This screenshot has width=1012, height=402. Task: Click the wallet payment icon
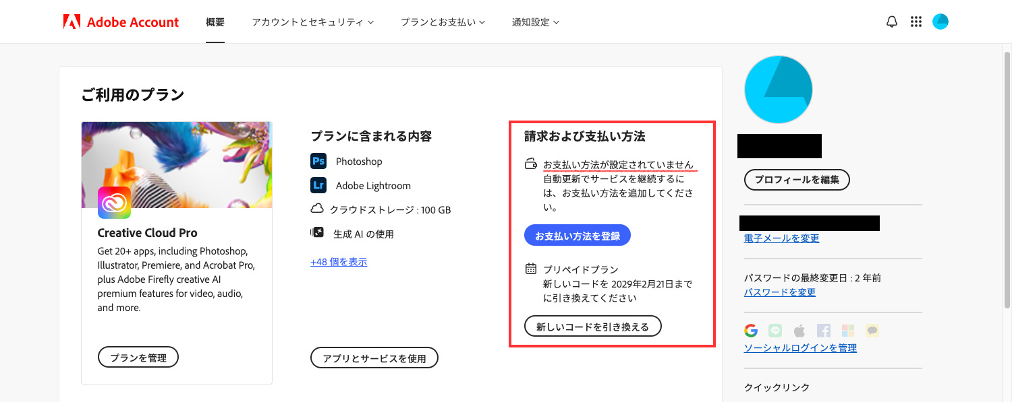tap(531, 164)
